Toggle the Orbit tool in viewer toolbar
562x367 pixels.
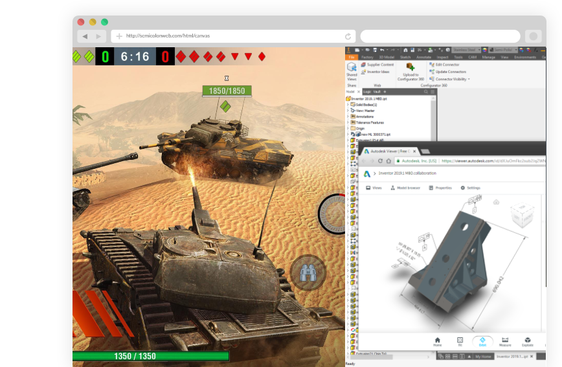482,342
